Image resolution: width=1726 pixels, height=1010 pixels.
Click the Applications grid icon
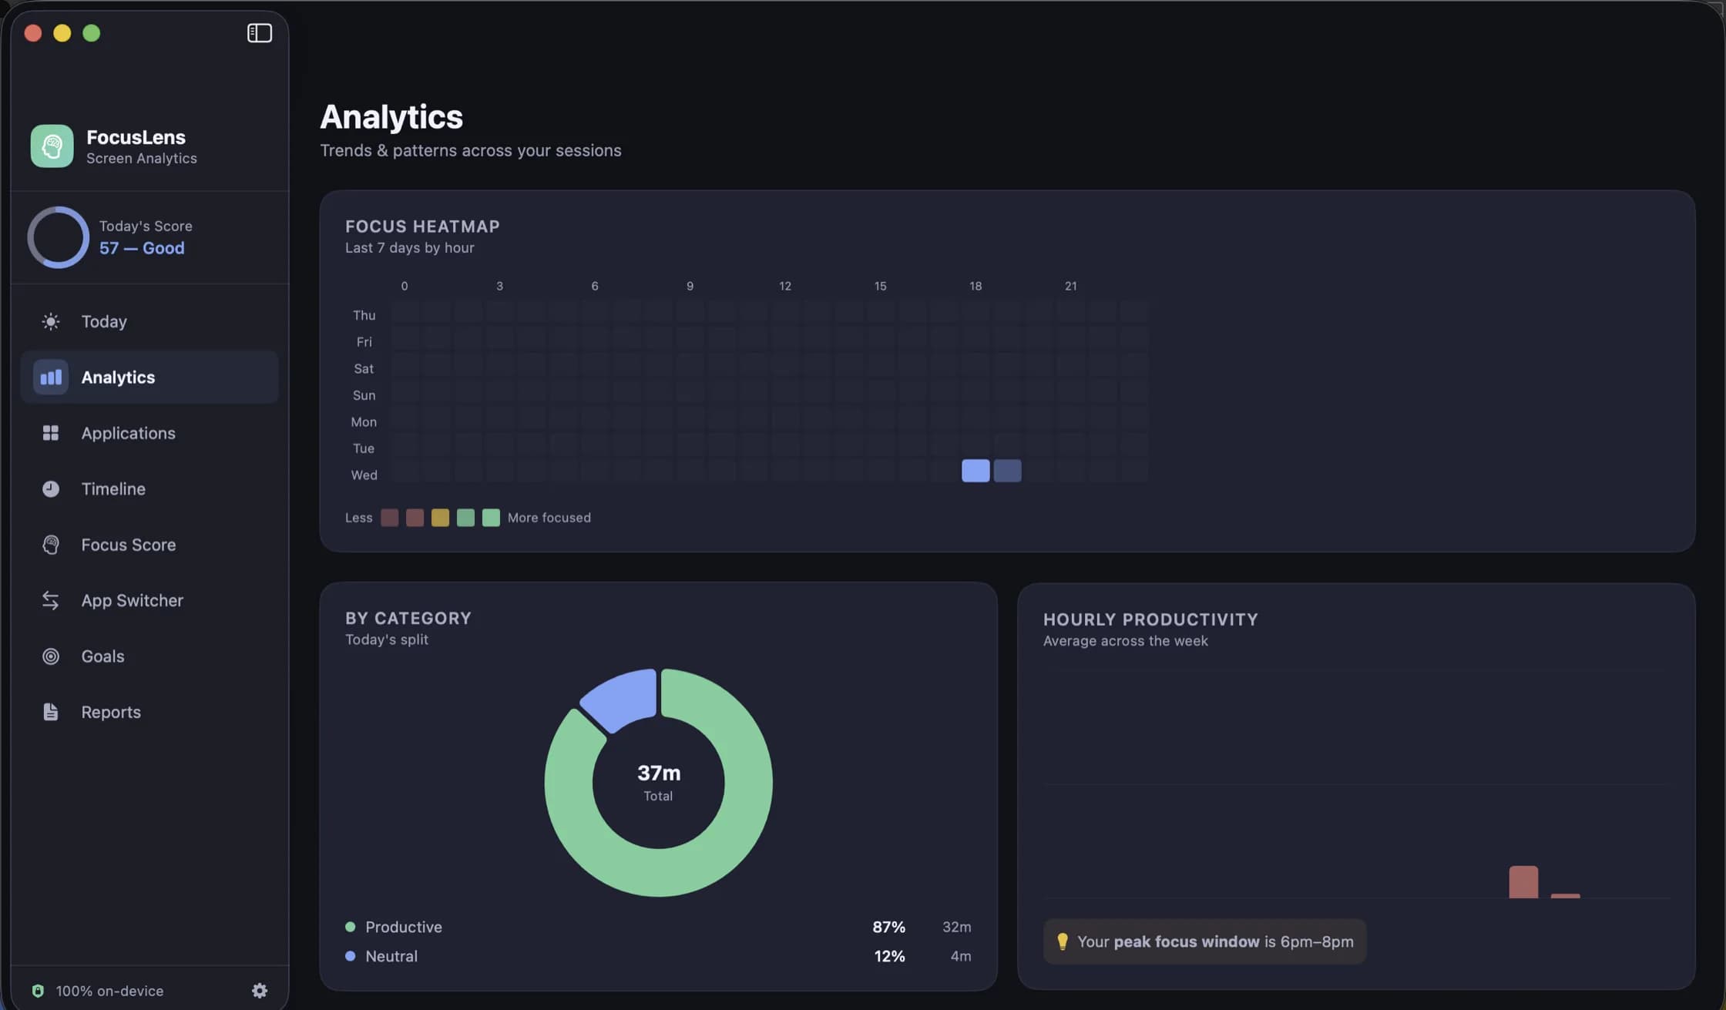pyautogui.click(x=51, y=433)
